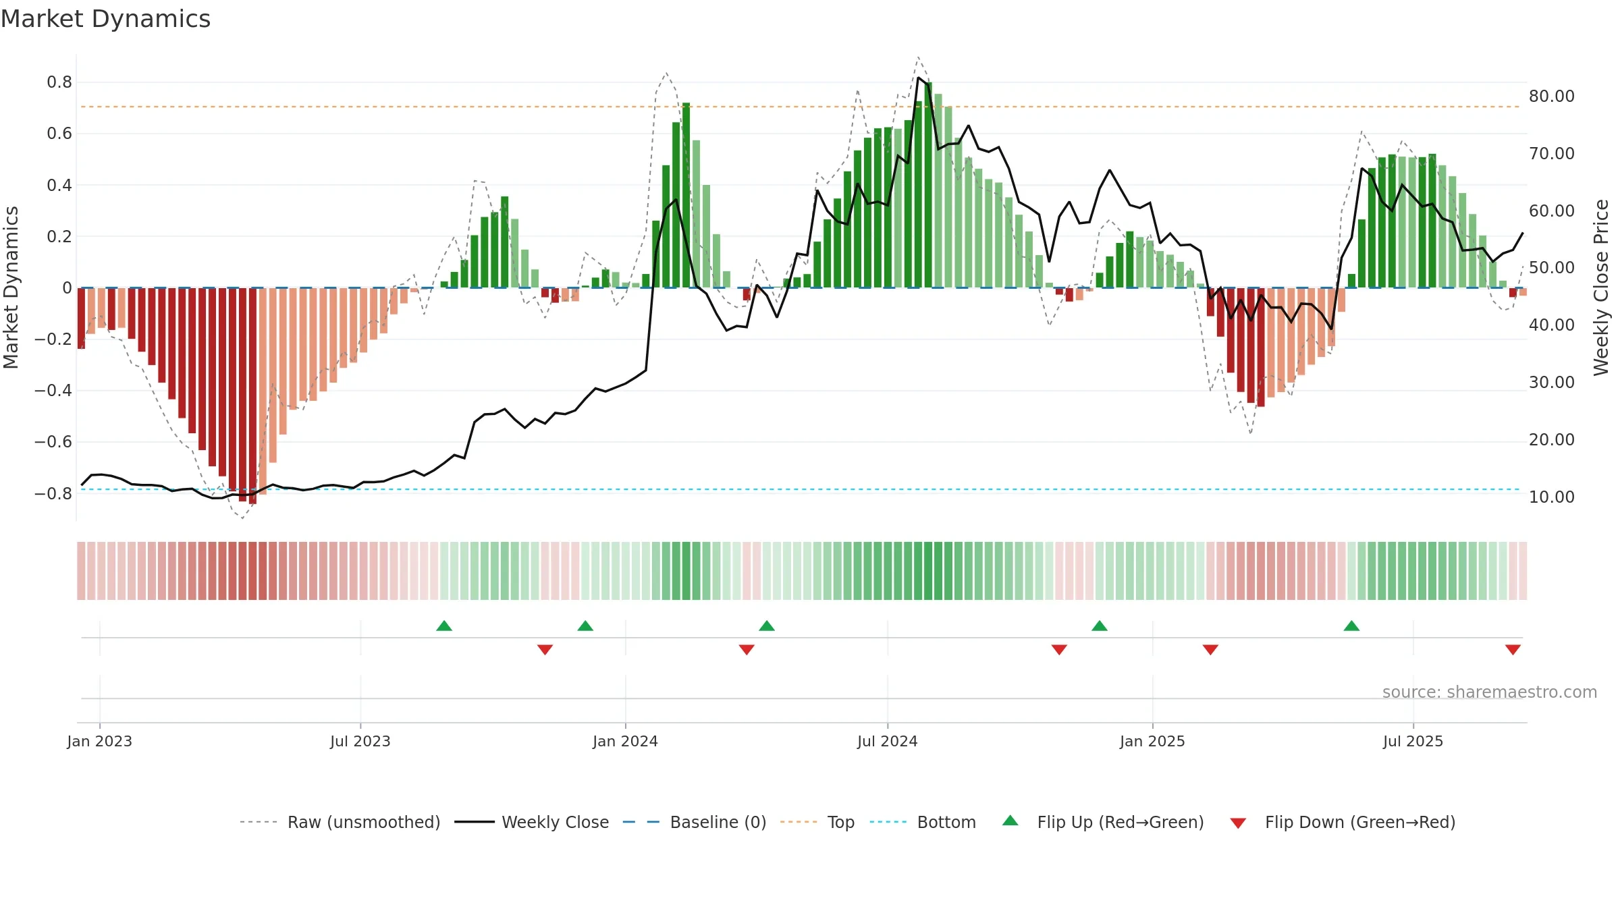Select the red flip-down marker near Mar 2024

pos(747,649)
